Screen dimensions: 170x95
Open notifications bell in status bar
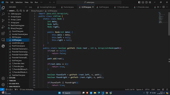[x=167, y=90]
